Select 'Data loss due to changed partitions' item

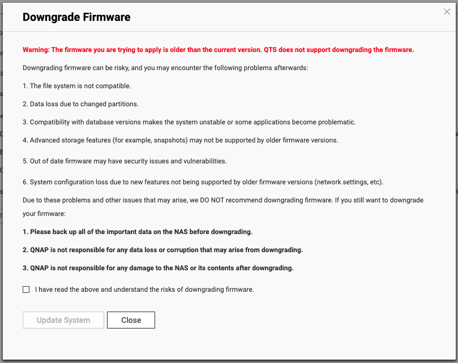click(80, 104)
